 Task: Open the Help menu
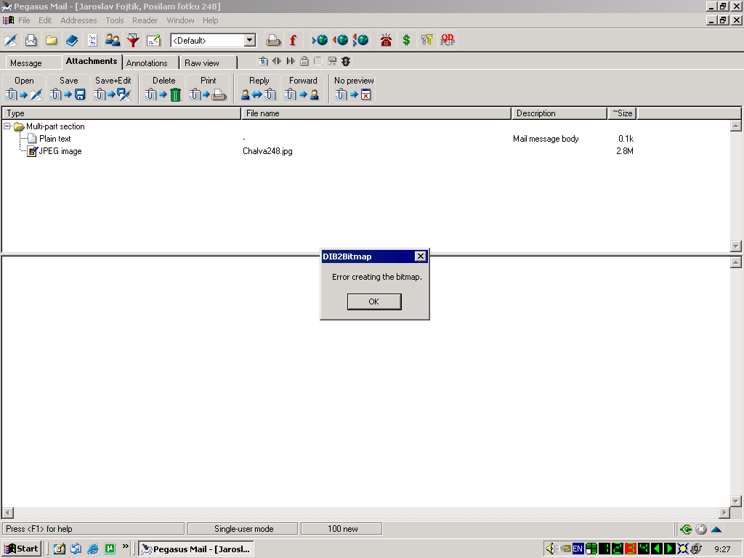click(x=210, y=20)
